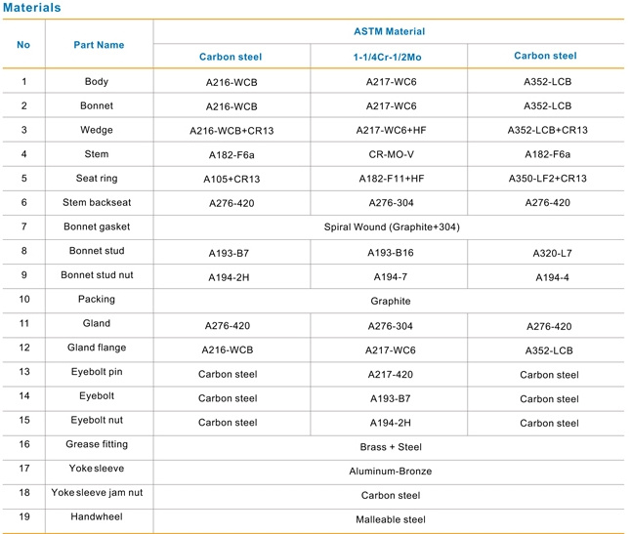The width and height of the screenshot is (631, 534).
Task: Select the ASTM Material header
Action: coord(389,31)
